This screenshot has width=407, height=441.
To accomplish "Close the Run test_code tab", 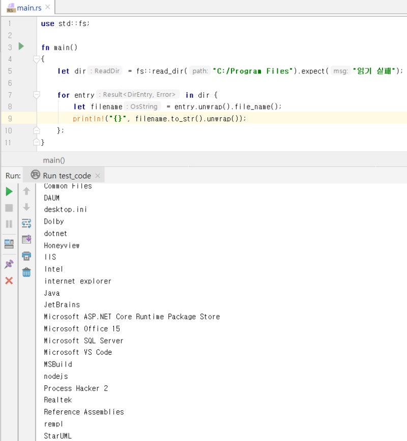I will click(98, 176).
